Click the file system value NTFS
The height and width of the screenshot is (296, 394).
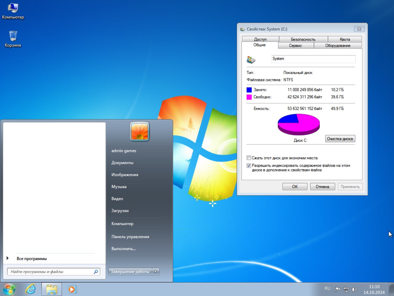pyautogui.click(x=288, y=80)
